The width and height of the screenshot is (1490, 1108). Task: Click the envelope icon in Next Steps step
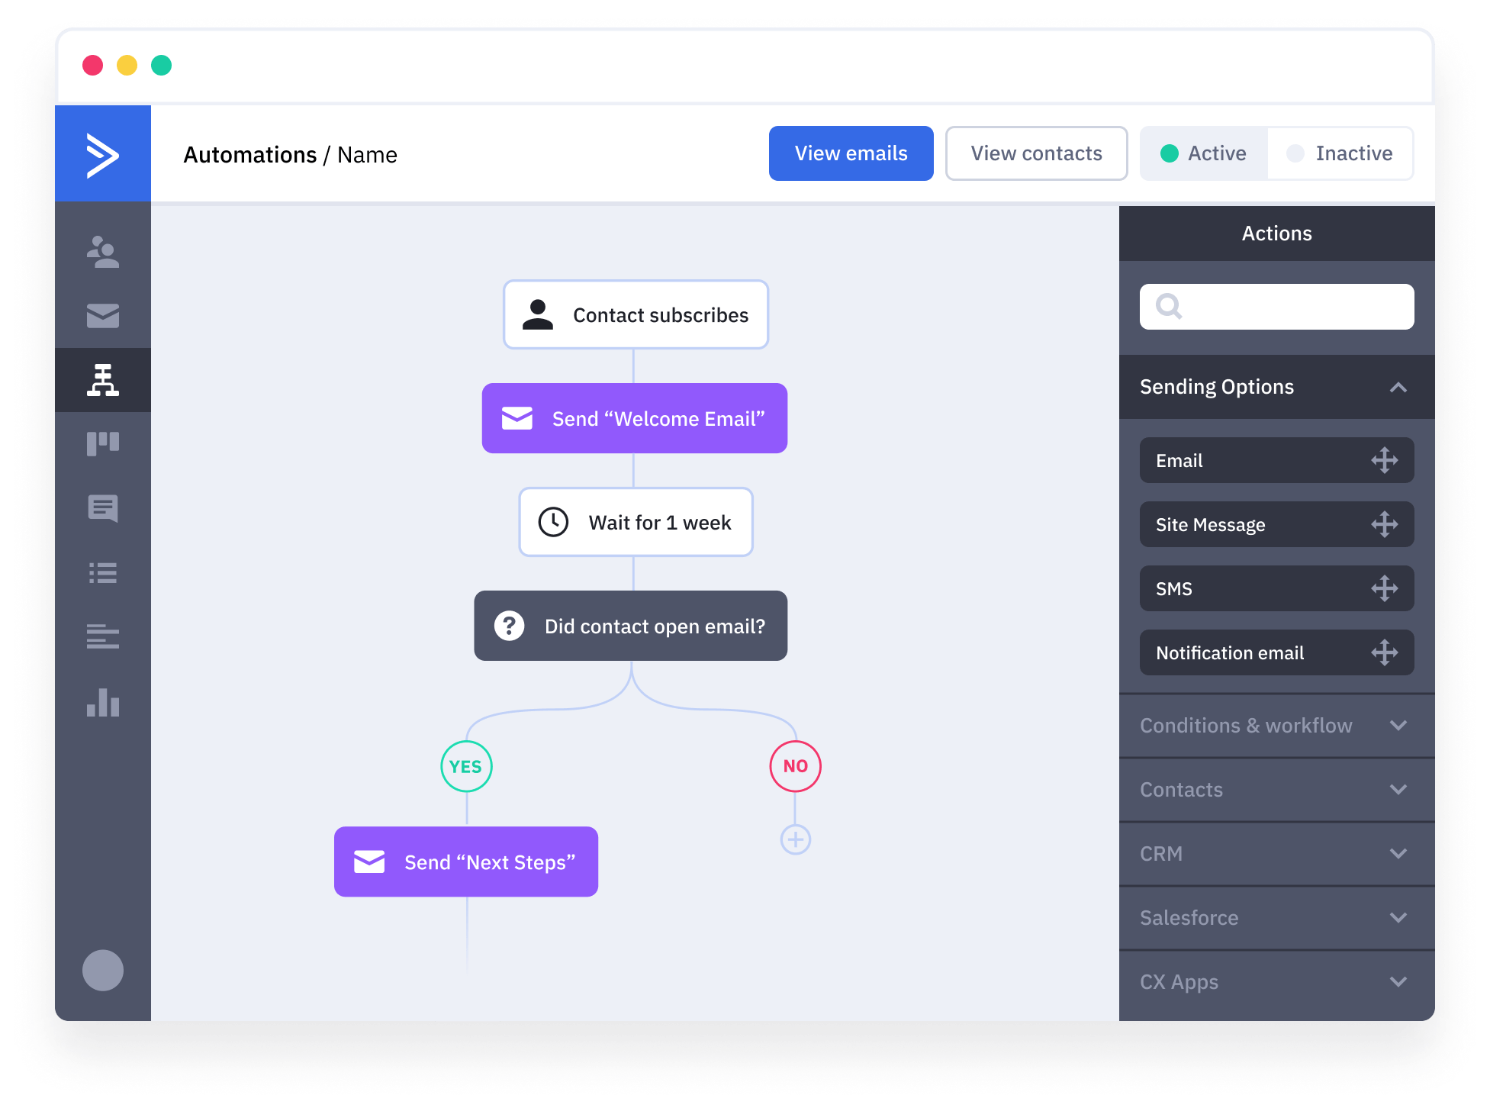(x=369, y=862)
